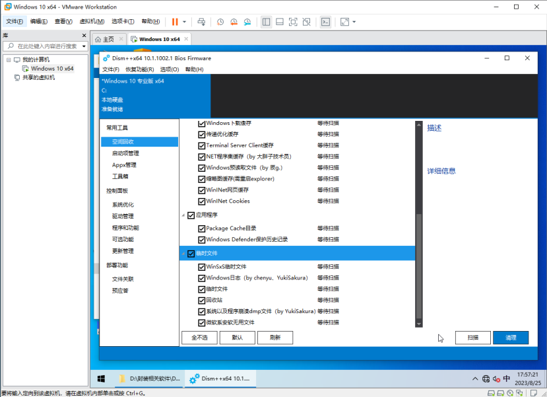Click the 全不选 button
Screen dimensions: 547x397
point(199,338)
